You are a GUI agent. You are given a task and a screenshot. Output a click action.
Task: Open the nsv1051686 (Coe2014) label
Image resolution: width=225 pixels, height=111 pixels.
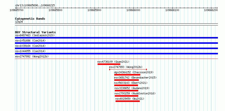(x=30, y=41)
